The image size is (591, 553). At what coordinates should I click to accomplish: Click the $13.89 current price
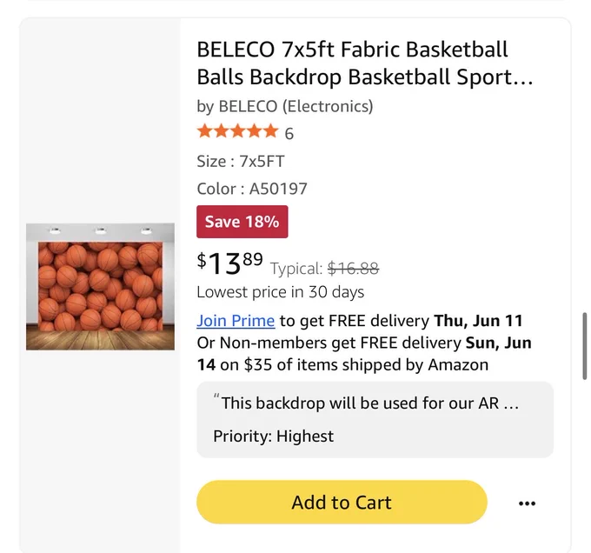pos(229,263)
